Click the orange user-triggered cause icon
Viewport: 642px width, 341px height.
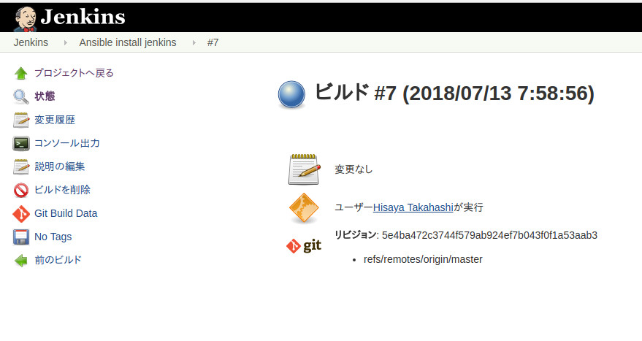[304, 208]
